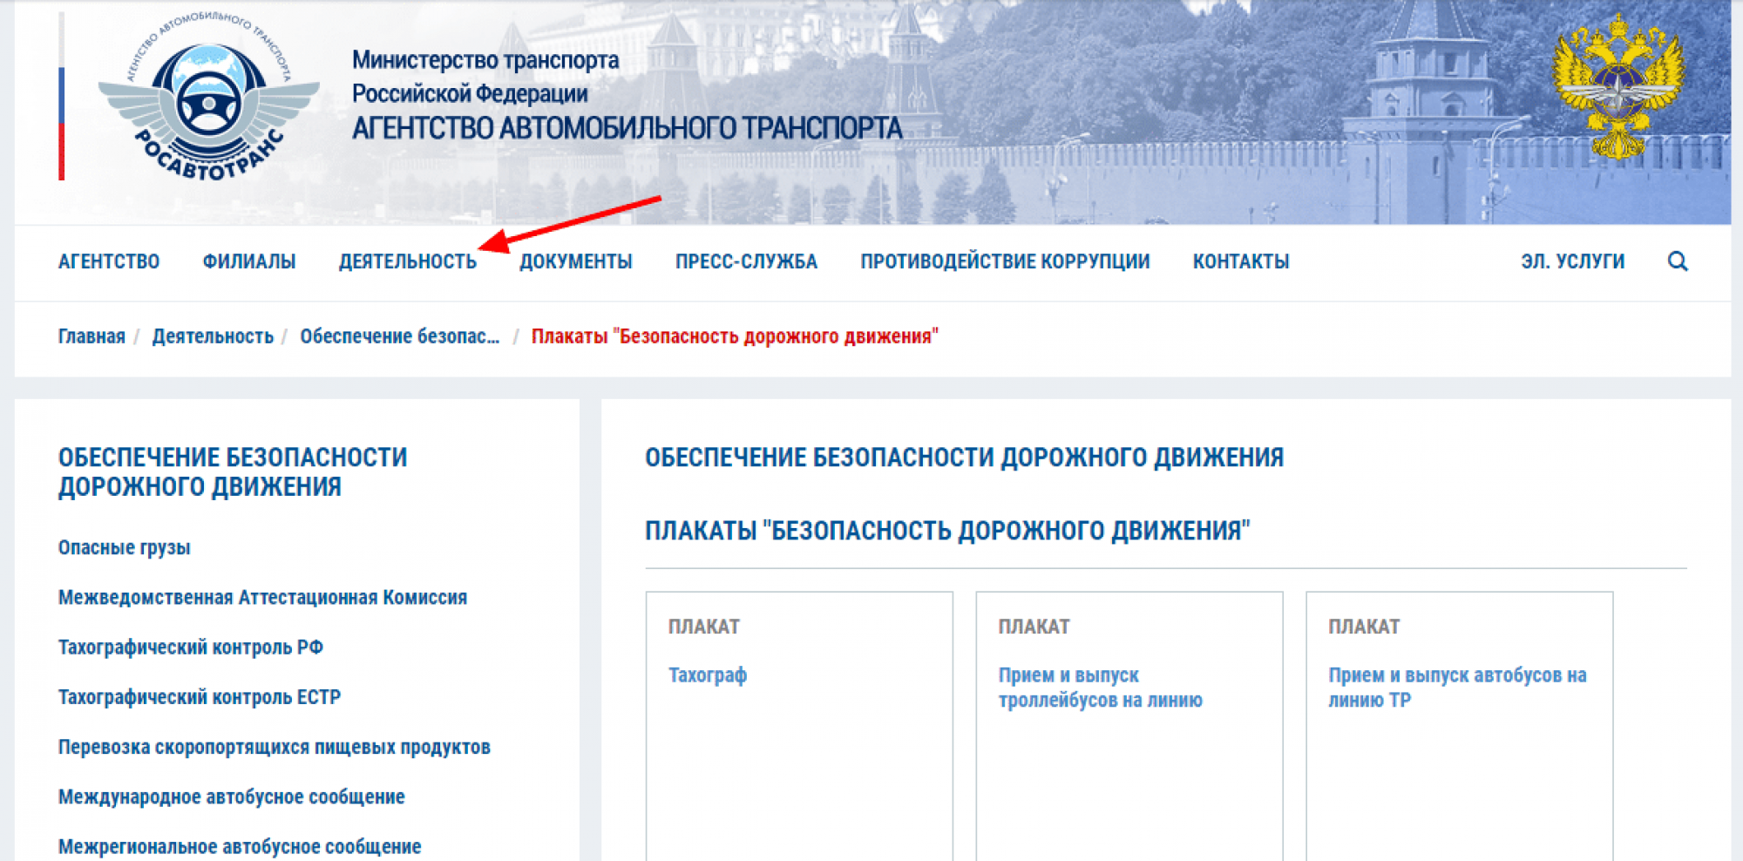Click the search magnifier icon
This screenshot has height=861, width=1743.
coord(1677,261)
